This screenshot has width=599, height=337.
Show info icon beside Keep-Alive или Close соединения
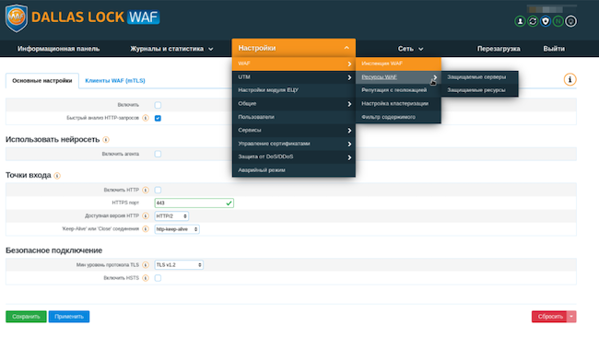pyautogui.click(x=146, y=229)
